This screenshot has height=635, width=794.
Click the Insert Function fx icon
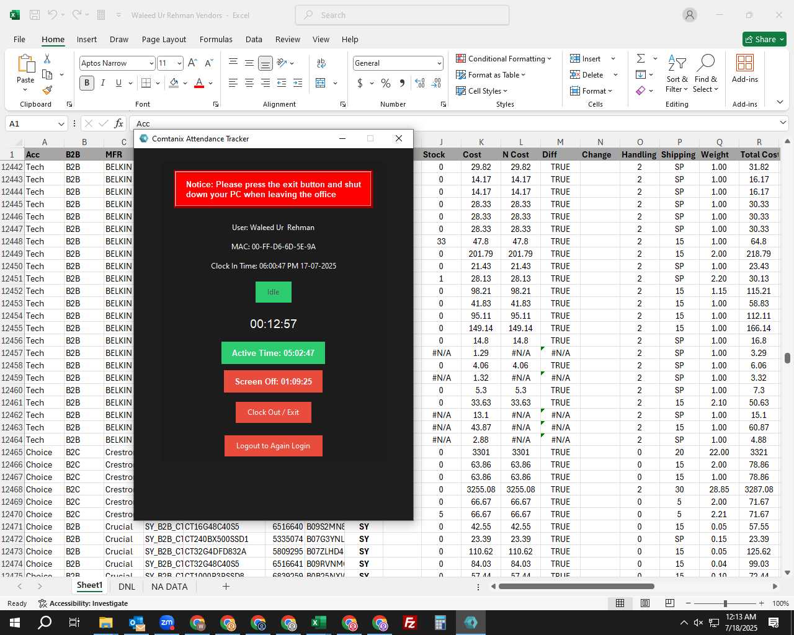(118, 123)
